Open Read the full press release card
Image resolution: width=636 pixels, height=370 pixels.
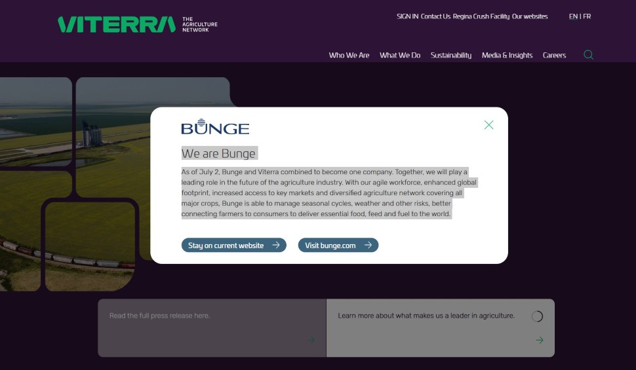212,328
